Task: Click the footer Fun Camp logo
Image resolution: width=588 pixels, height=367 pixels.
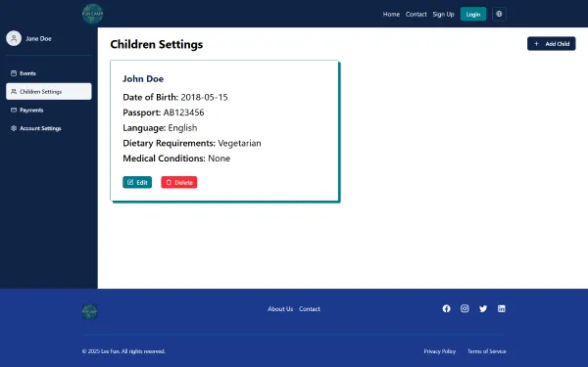Action: [89, 311]
